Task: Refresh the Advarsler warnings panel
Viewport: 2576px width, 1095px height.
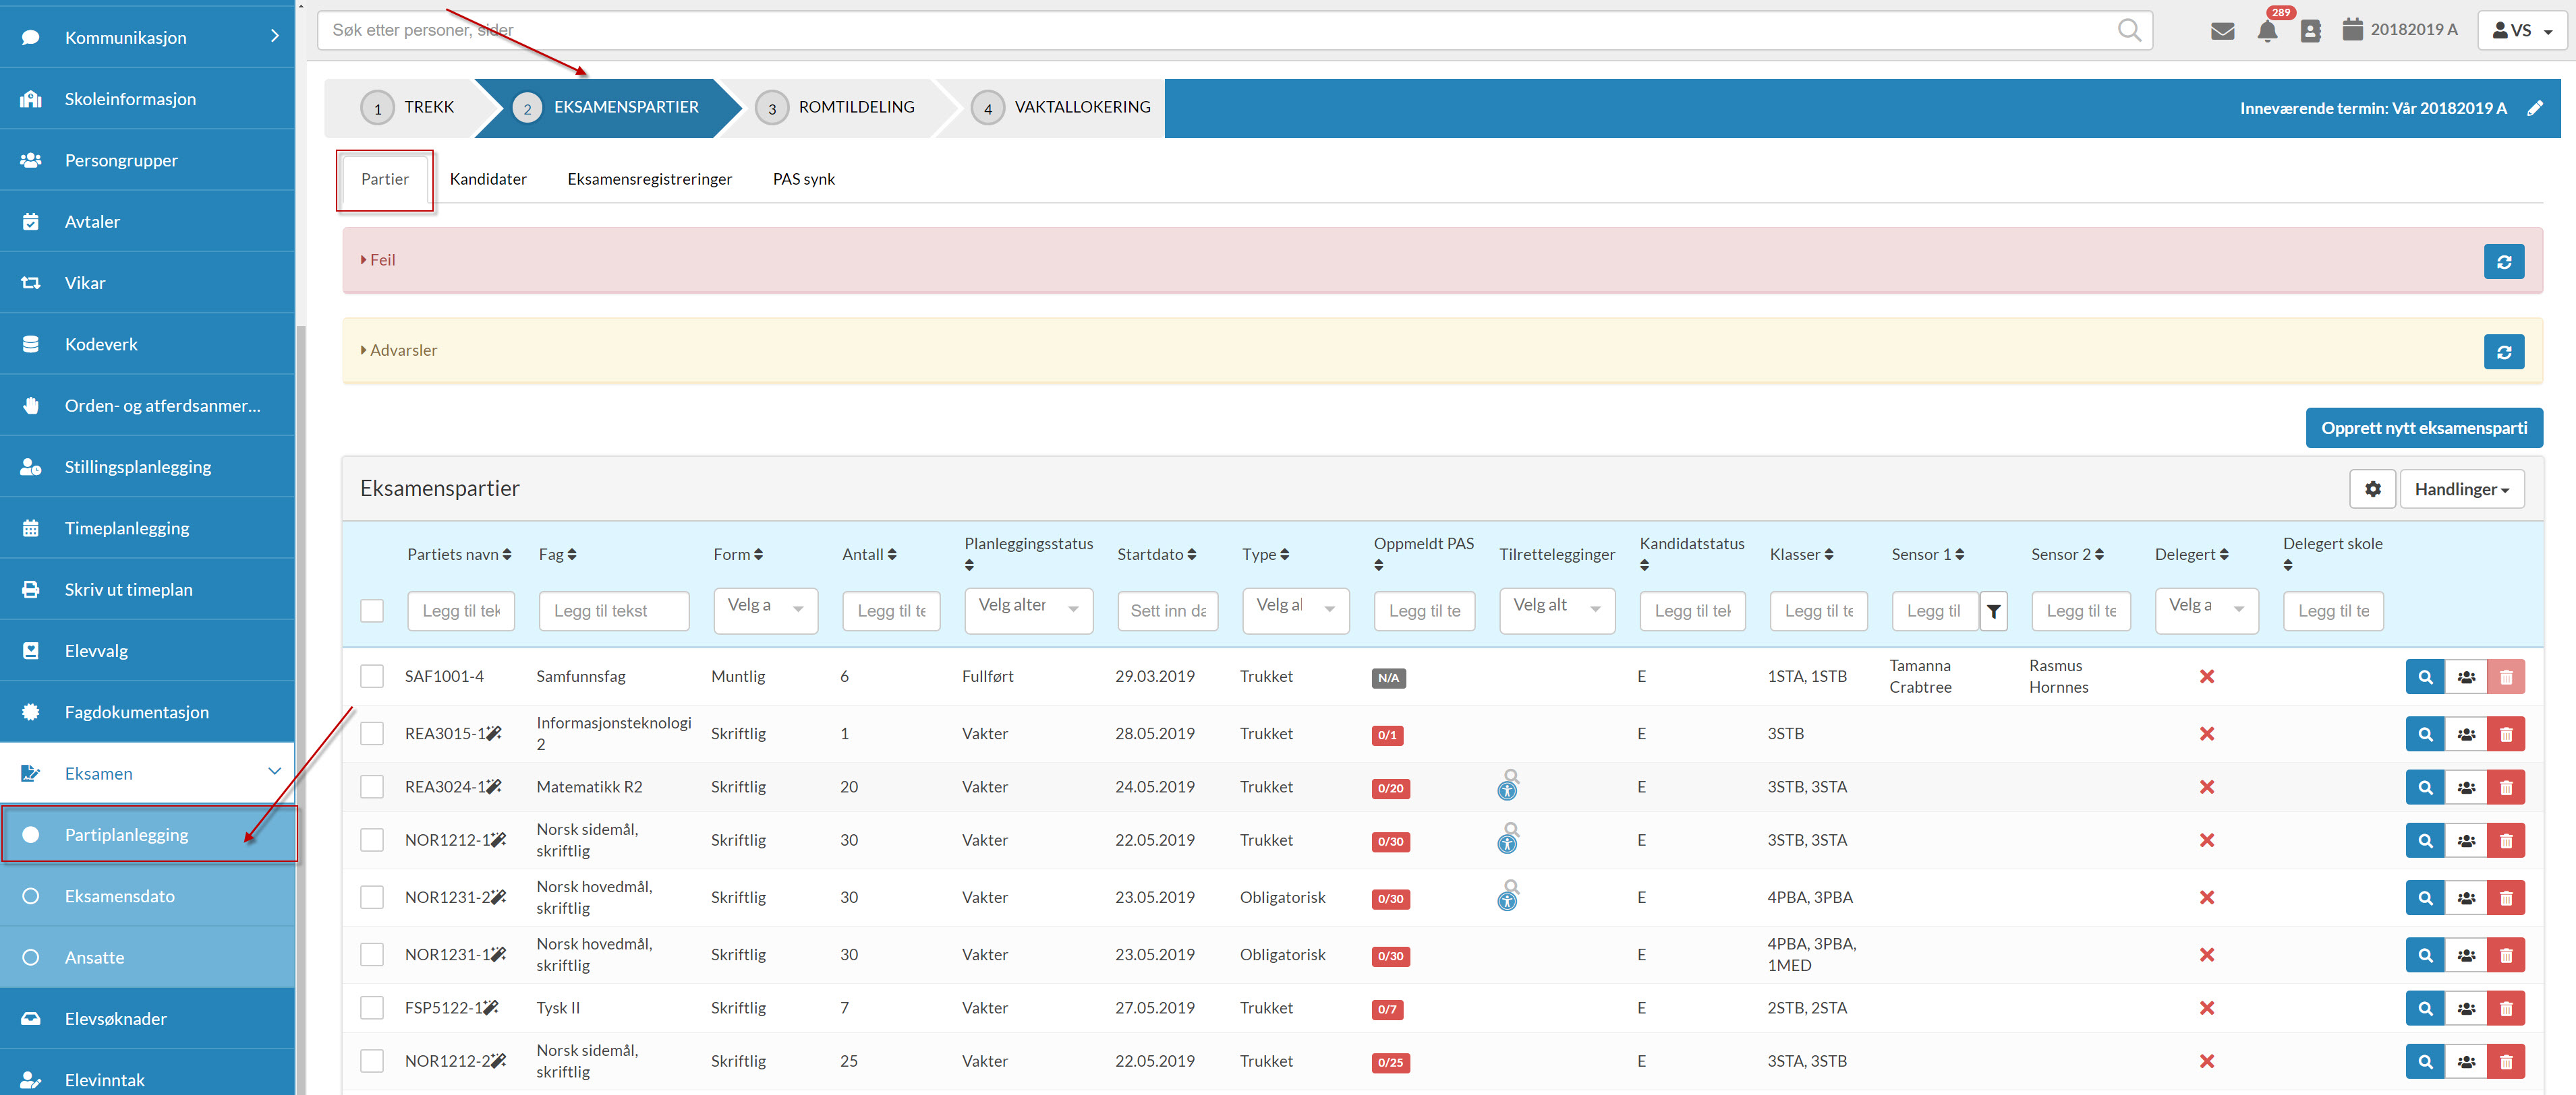Action: (2503, 352)
